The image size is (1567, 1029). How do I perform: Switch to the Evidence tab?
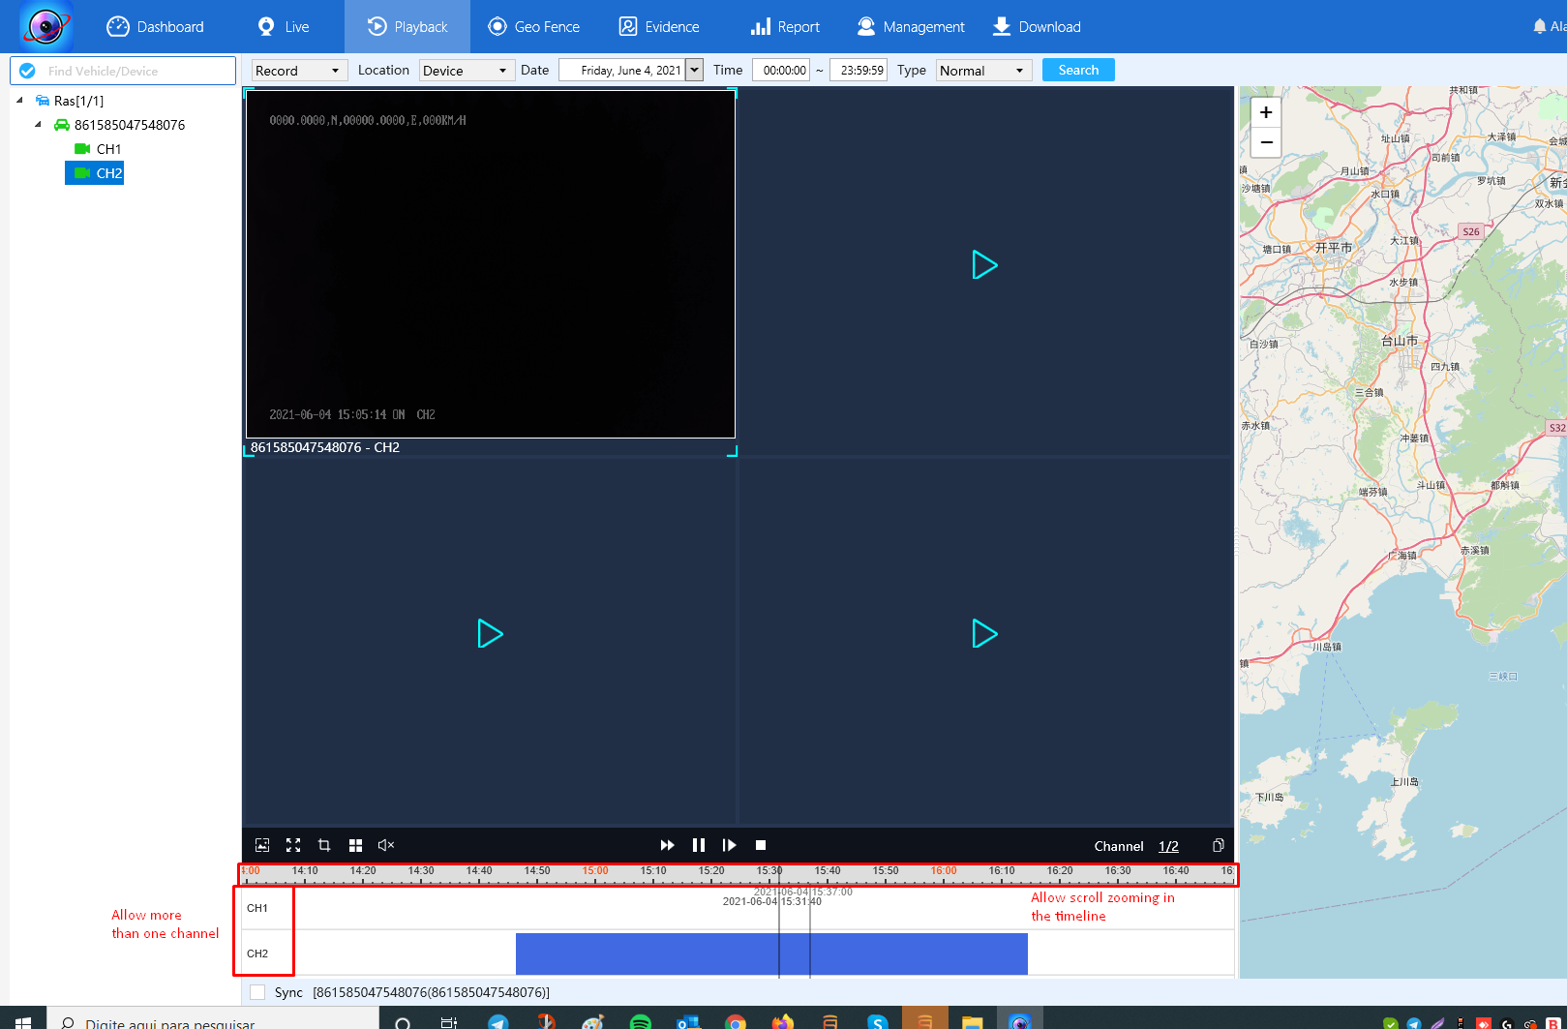click(659, 26)
